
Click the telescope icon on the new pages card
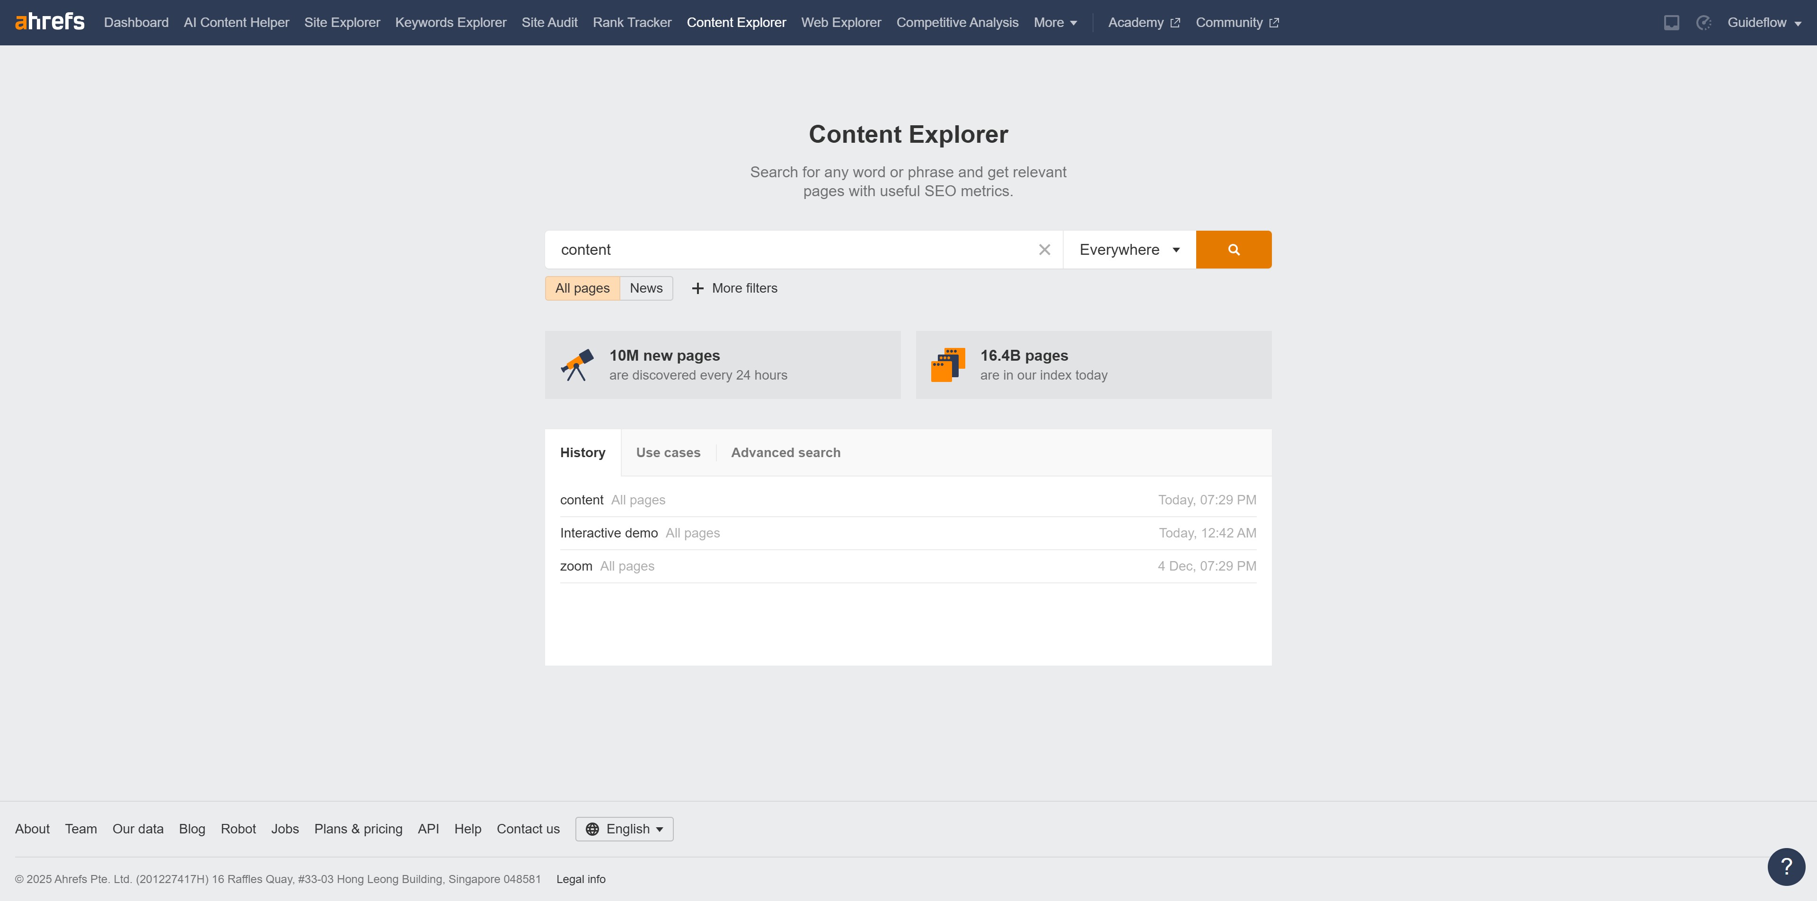(577, 365)
